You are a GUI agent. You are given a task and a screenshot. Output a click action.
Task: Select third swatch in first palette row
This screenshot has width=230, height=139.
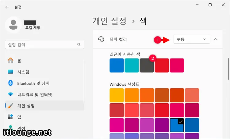click(x=147, y=95)
